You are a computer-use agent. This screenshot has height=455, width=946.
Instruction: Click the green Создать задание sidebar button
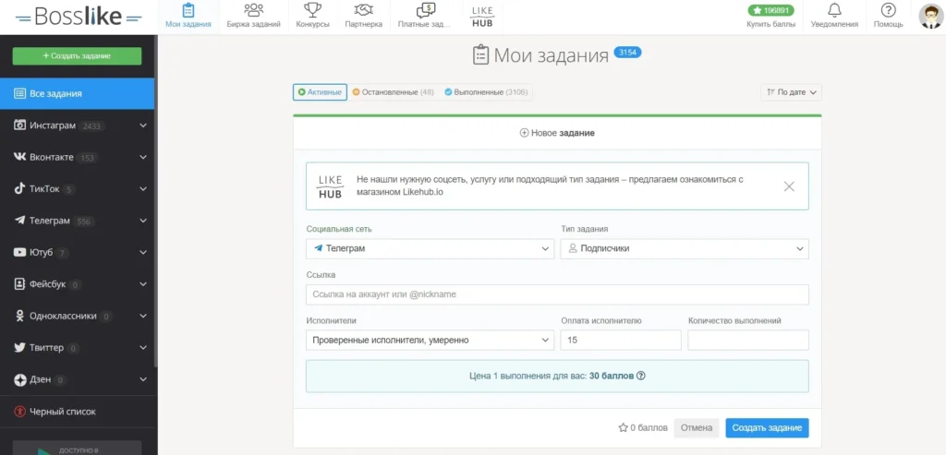(x=78, y=56)
